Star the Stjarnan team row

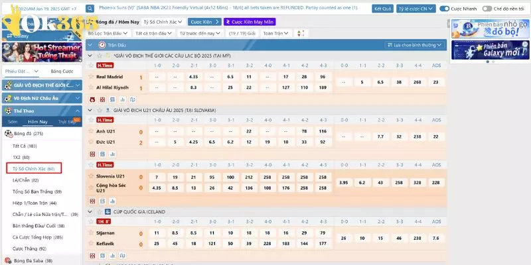91,233
